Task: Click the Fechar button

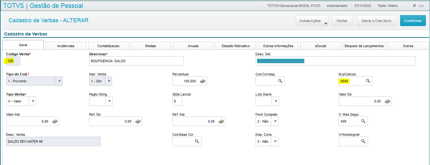Action: click(342, 21)
